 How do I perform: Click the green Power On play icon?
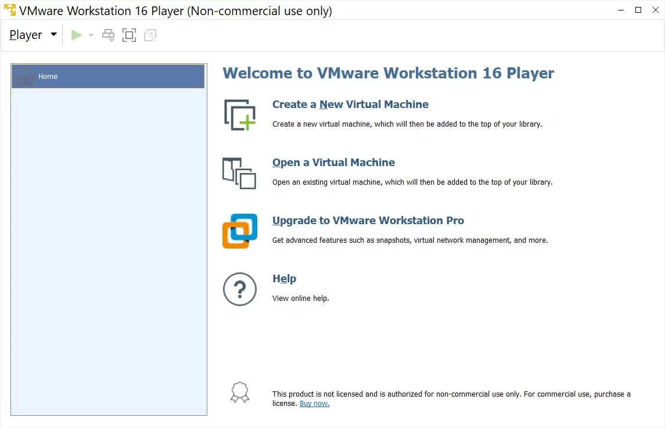[x=76, y=35]
